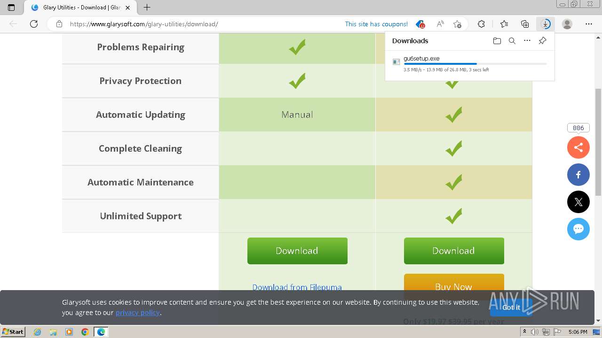Screen dimensions: 602x338
Task: Click the free version Download button
Action: [297, 251]
